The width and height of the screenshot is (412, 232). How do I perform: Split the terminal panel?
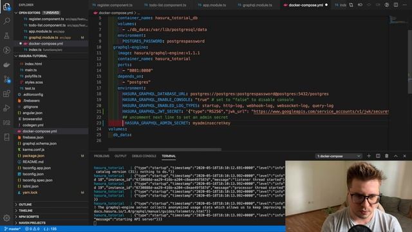(378, 156)
